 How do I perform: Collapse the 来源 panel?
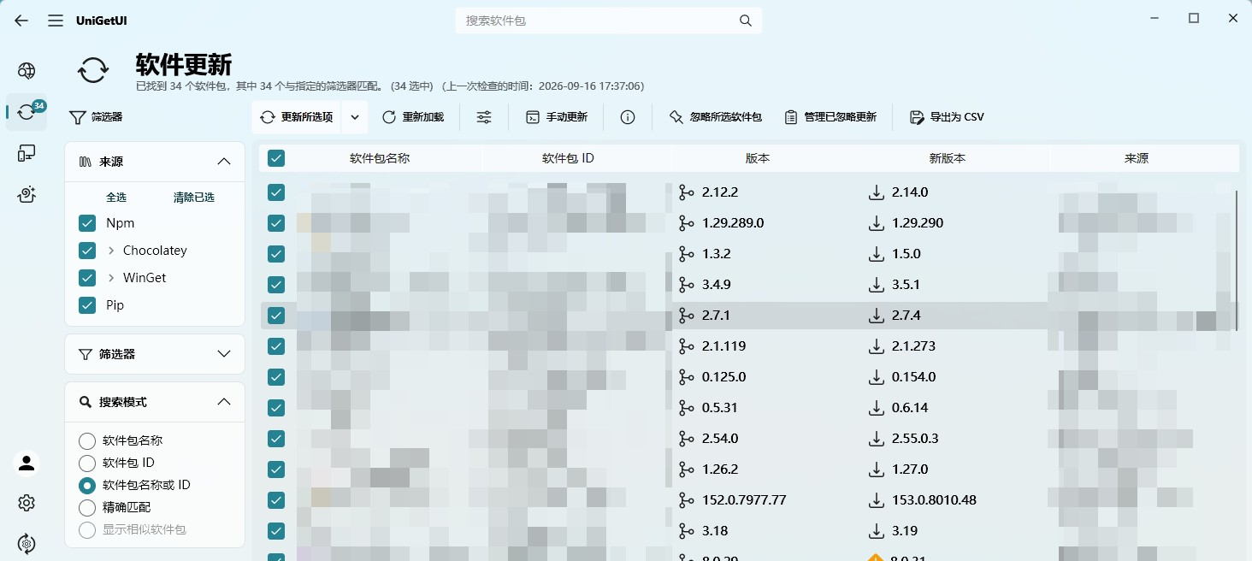[224, 162]
